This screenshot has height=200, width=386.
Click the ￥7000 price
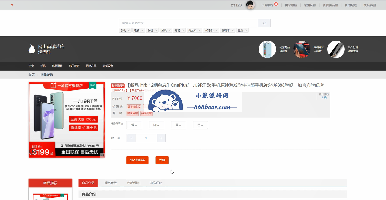pyautogui.click(x=135, y=98)
